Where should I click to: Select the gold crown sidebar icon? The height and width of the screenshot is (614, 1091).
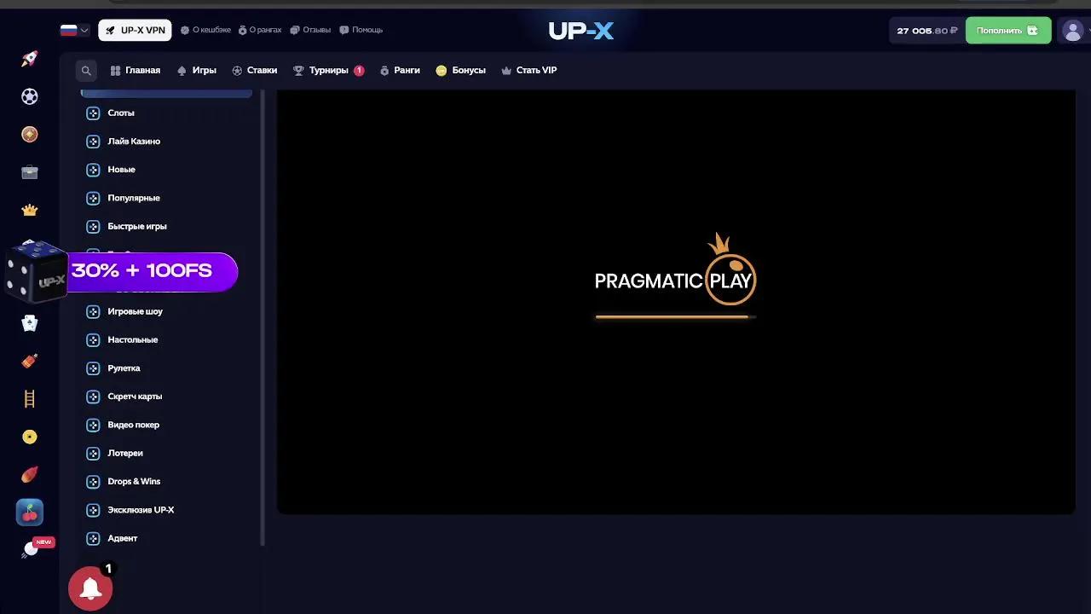[x=30, y=210]
